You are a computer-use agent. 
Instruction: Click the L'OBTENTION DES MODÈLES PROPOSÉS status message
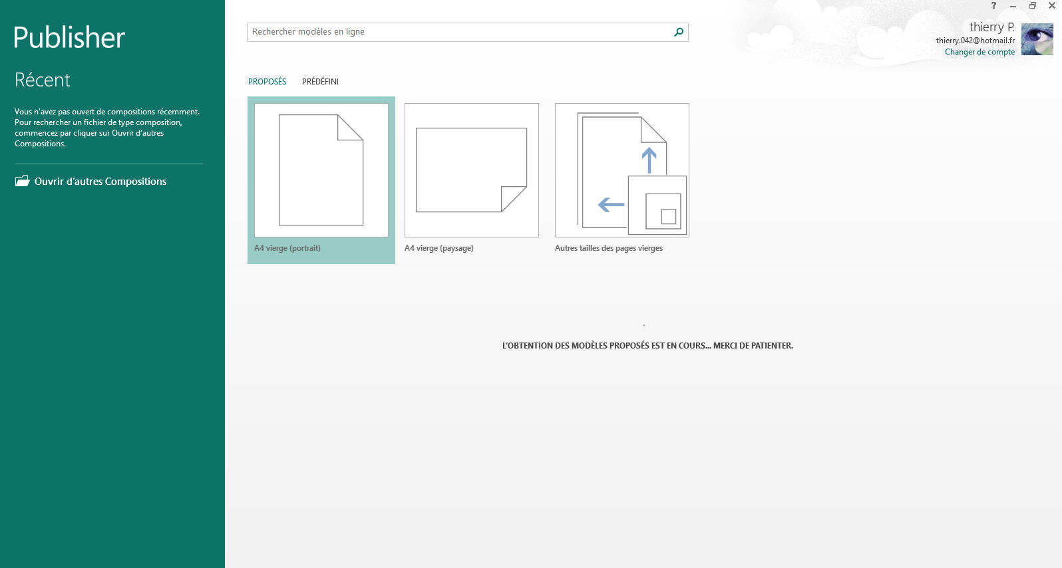647,346
